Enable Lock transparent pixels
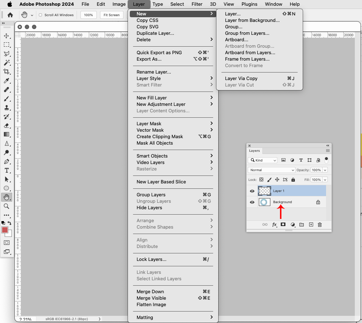The height and width of the screenshot is (323, 362). pos(261,179)
